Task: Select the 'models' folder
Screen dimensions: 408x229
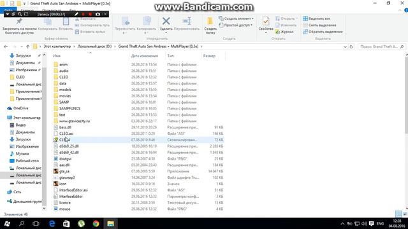Action: [65, 90]
